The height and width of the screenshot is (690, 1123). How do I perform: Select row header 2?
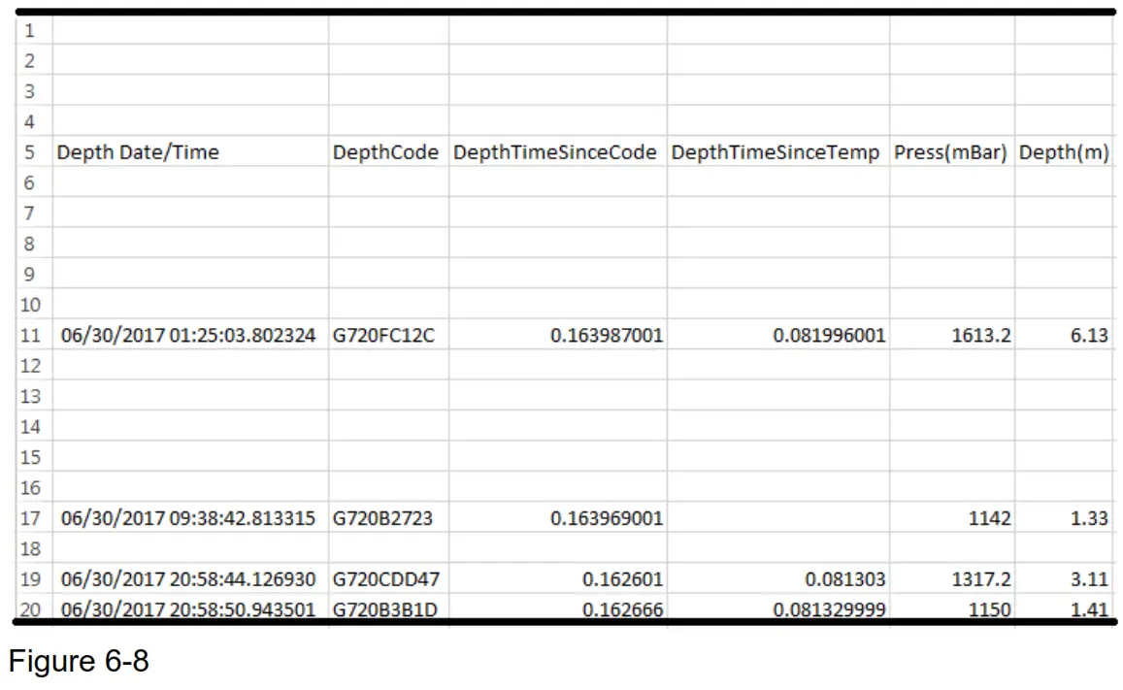point(34,60)
